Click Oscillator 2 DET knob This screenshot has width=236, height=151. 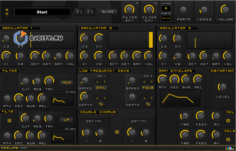coord(125,56)
